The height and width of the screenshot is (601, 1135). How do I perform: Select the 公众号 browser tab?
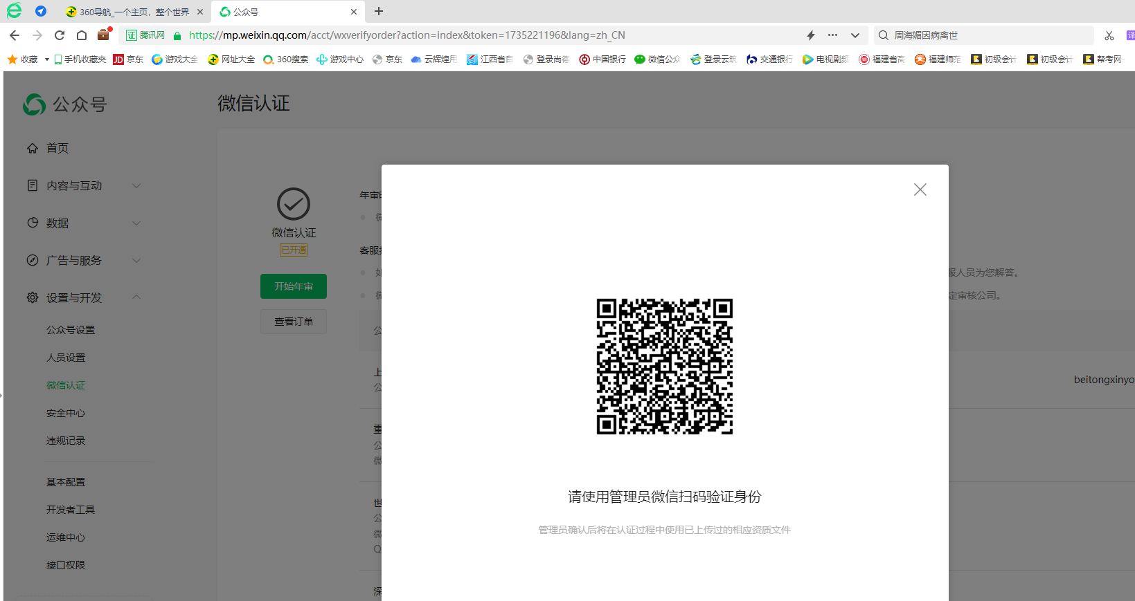click(x=287, y=12)
